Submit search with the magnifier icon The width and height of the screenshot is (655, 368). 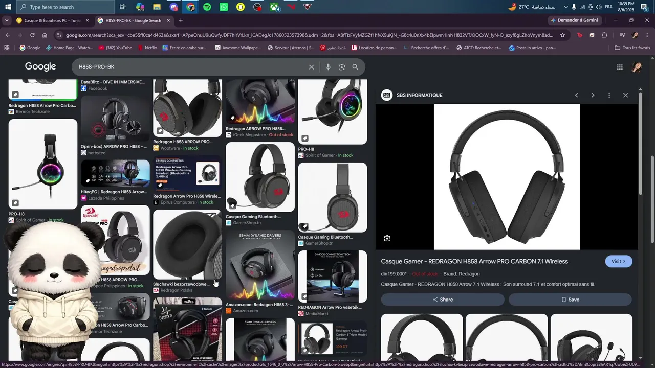pos(355,67)
